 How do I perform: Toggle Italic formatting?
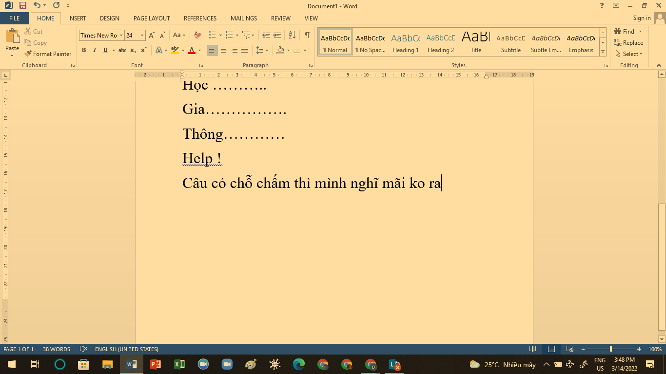[95, 50]
